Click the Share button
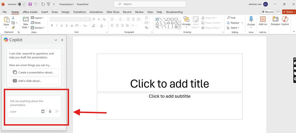 click(289, 12)
